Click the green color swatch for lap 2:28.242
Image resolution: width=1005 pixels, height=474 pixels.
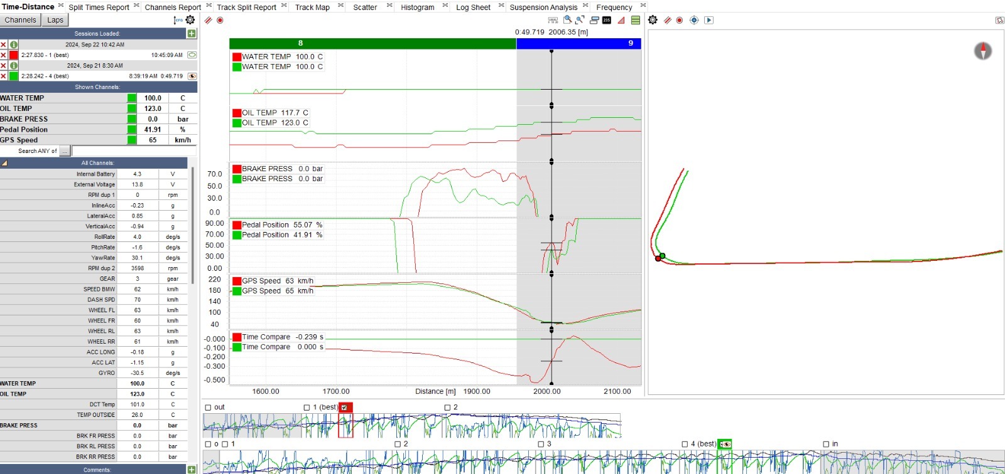[13, 76]
